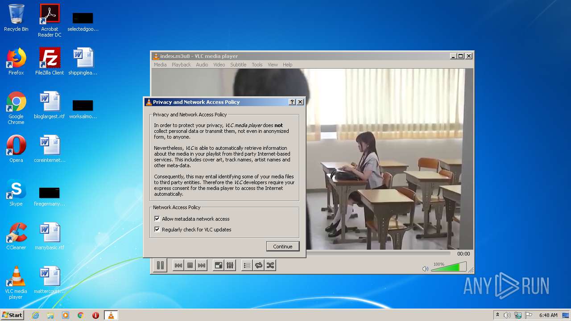Select manybasic.rtf desktop file
The width and height of the screenshot is (571, 321).
coord(50,236)
